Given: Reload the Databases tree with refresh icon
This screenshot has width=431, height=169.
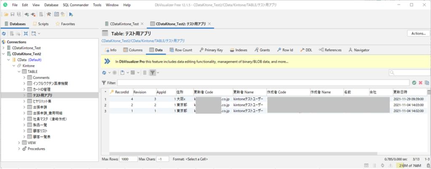Looking at the screenshot, I should pos(4,34).
